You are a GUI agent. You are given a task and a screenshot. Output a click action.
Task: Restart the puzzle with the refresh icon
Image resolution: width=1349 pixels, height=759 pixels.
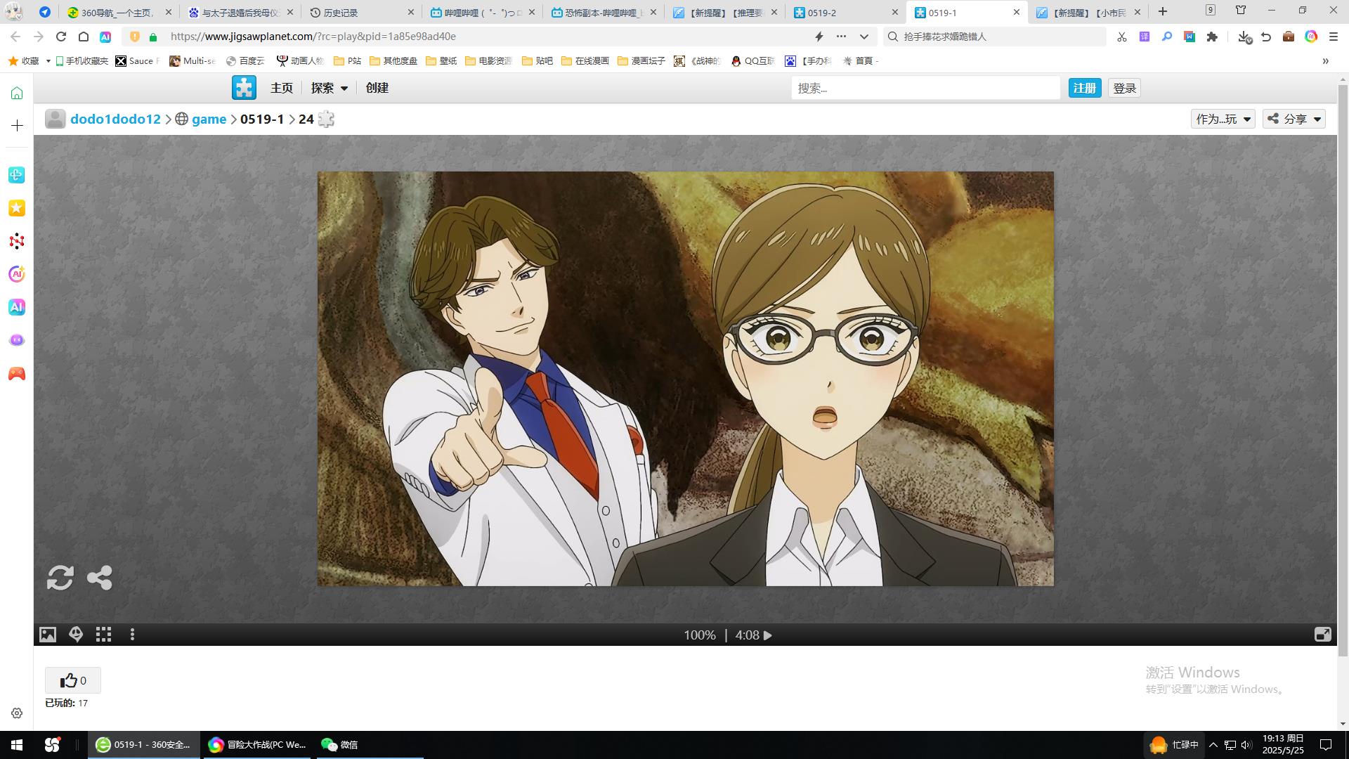tap(60, 578)
